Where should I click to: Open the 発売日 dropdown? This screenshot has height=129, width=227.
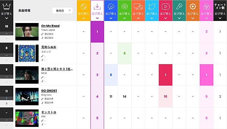[63, 10]
